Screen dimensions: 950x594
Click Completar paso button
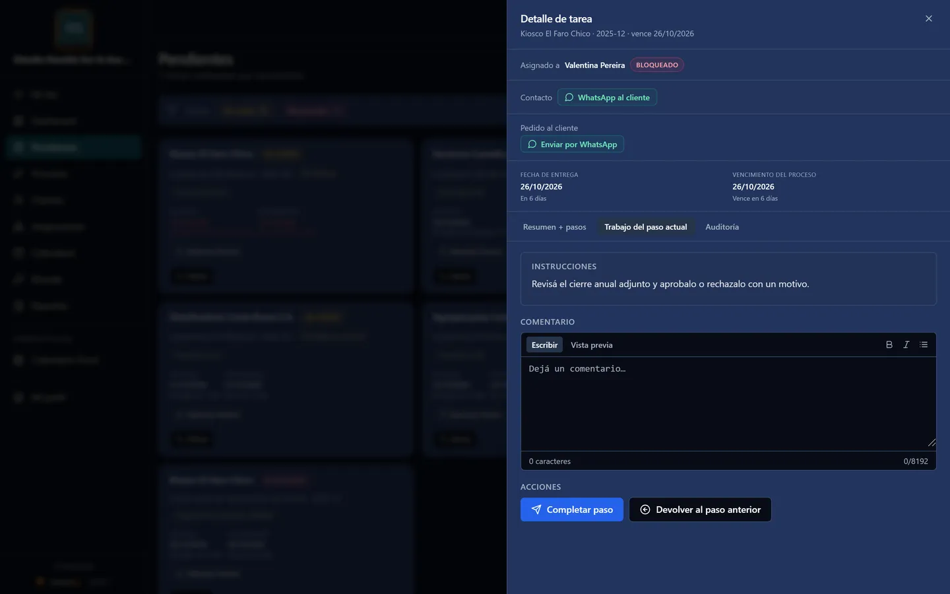571,510
